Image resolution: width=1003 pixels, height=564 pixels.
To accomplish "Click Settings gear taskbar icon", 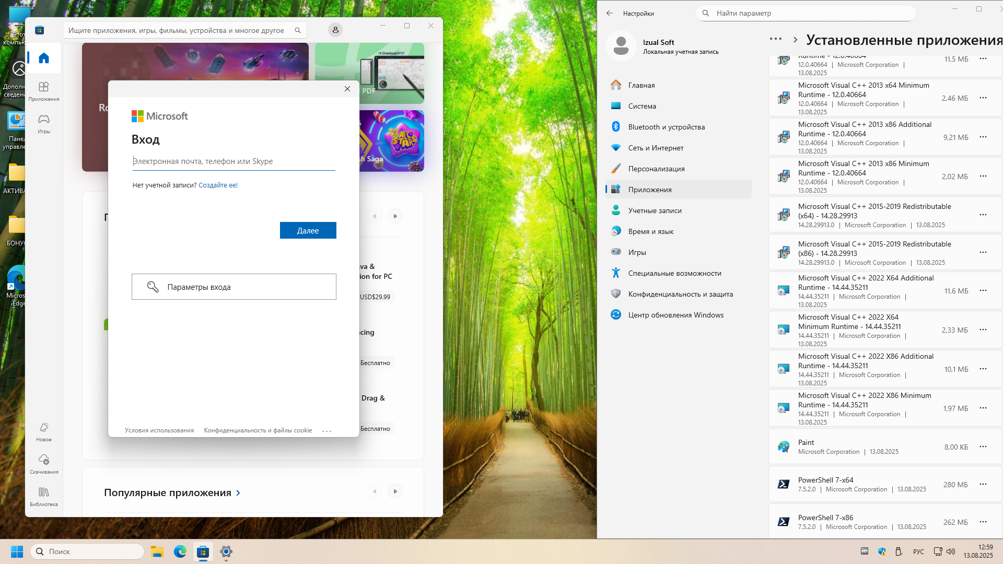I will 226,551.
